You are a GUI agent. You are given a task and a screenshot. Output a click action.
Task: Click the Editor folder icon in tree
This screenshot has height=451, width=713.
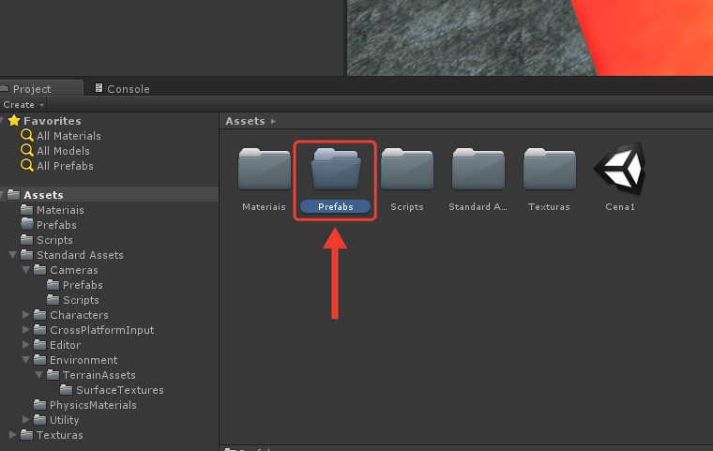coord(40,345)
